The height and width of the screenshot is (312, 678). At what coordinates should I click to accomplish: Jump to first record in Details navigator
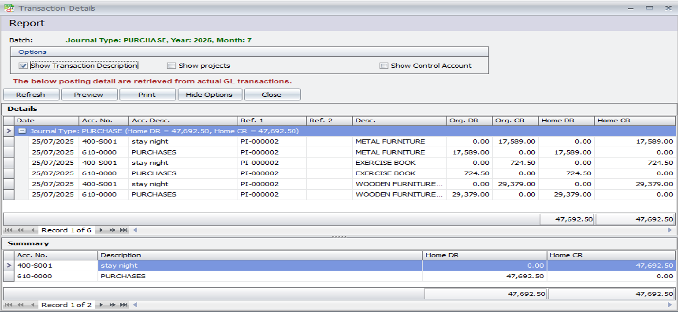tap(9, 230)
